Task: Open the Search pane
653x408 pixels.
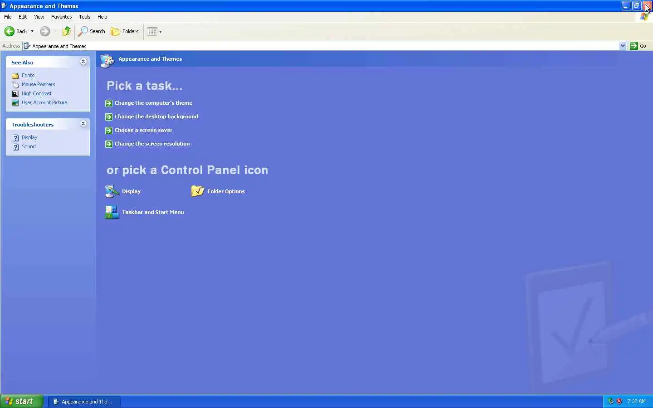Action: 91,31
